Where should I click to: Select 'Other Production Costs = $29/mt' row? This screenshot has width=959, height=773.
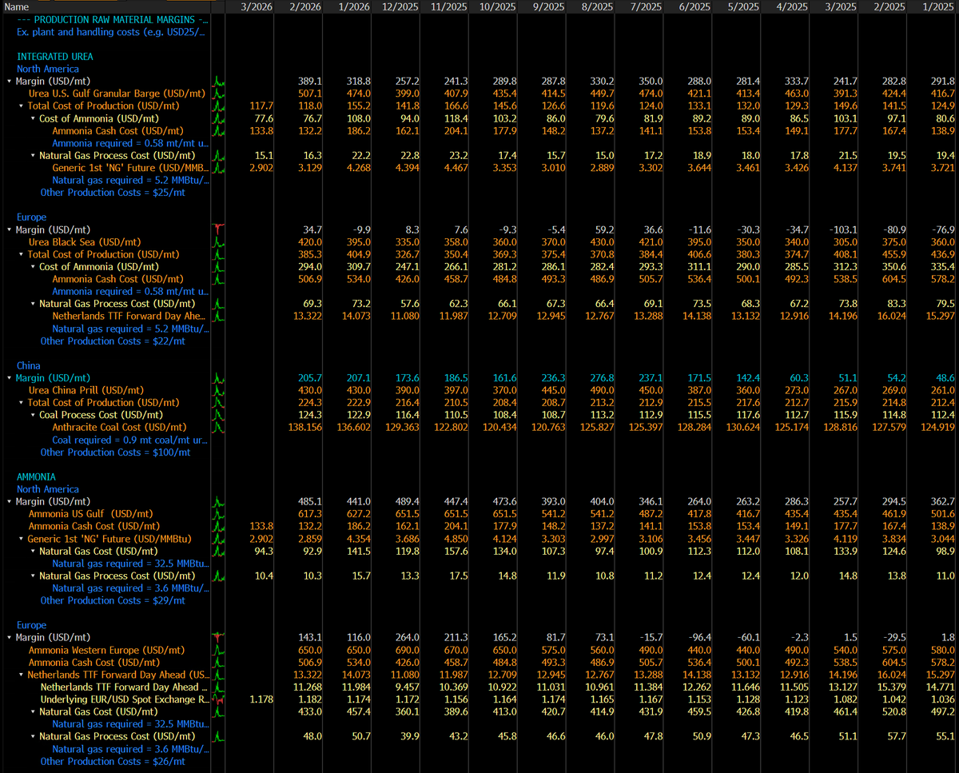pos(113,600)
